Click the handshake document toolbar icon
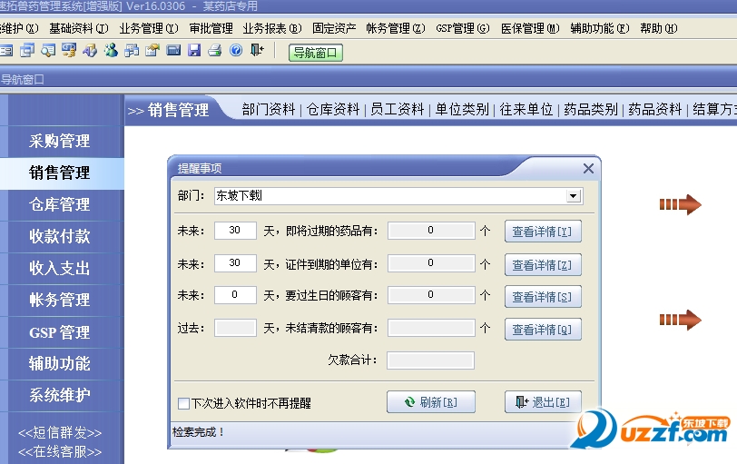 (x=152, y=50)
